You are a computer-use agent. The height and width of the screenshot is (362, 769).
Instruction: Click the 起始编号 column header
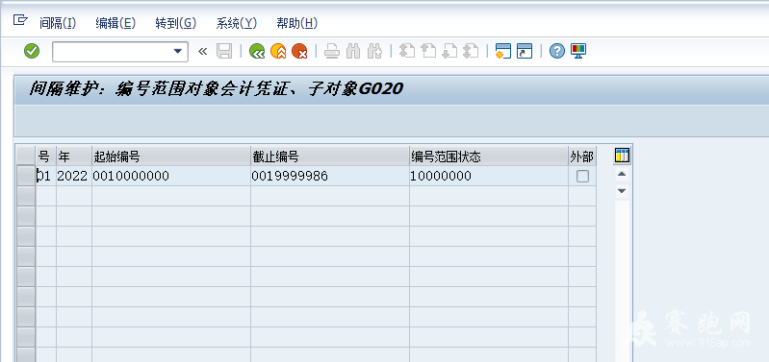pos(171,157)
